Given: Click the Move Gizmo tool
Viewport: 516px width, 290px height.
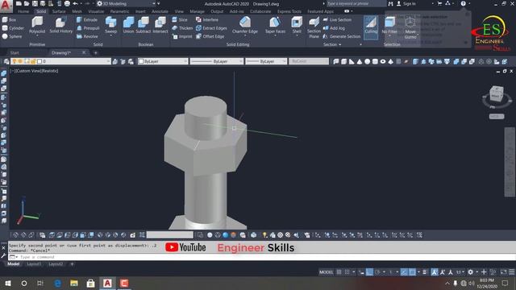Looking at the screenshot, I should tap(410, 27).
